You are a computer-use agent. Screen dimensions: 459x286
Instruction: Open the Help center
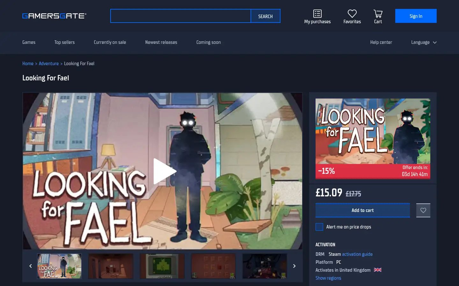pos(381,42)
